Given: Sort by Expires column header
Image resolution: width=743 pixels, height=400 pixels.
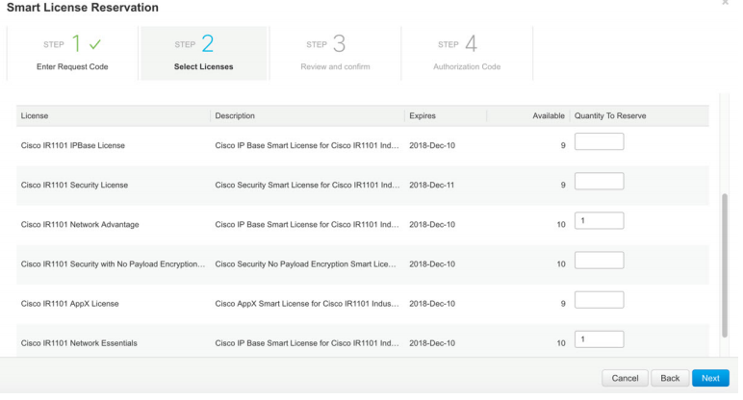Looking at the screenshot, I should pyautogui.click(x=423, y=115).
